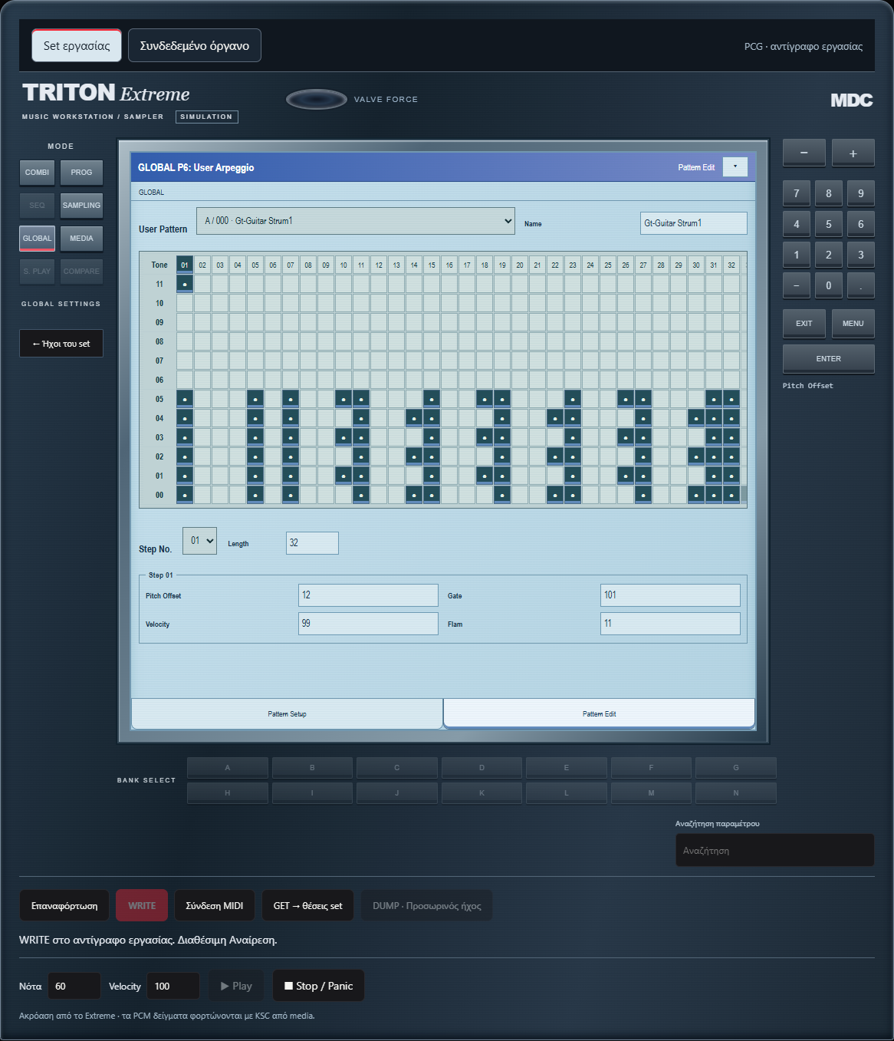Toggle Tone 00 cell at step 19

coord(502,495)
